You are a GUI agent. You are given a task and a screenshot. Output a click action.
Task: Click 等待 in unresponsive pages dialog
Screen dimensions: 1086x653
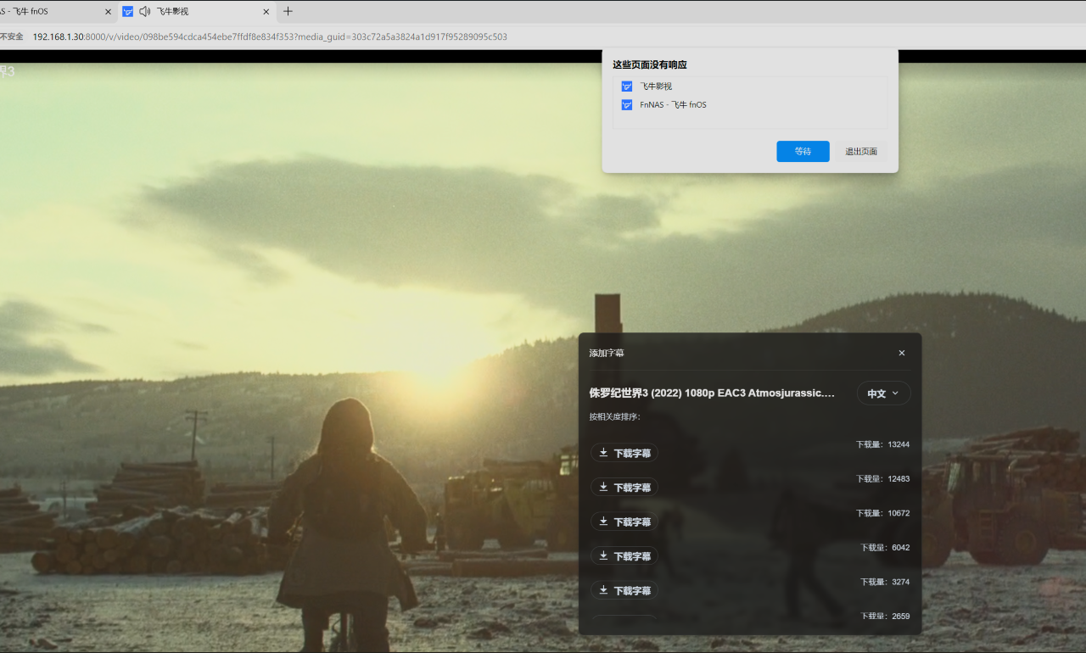(x=803, y=152)
